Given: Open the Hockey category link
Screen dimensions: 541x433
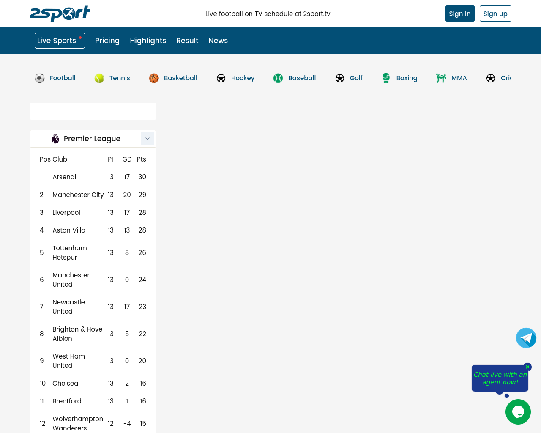Looking at the screenshot, I should tap(243, 78).
